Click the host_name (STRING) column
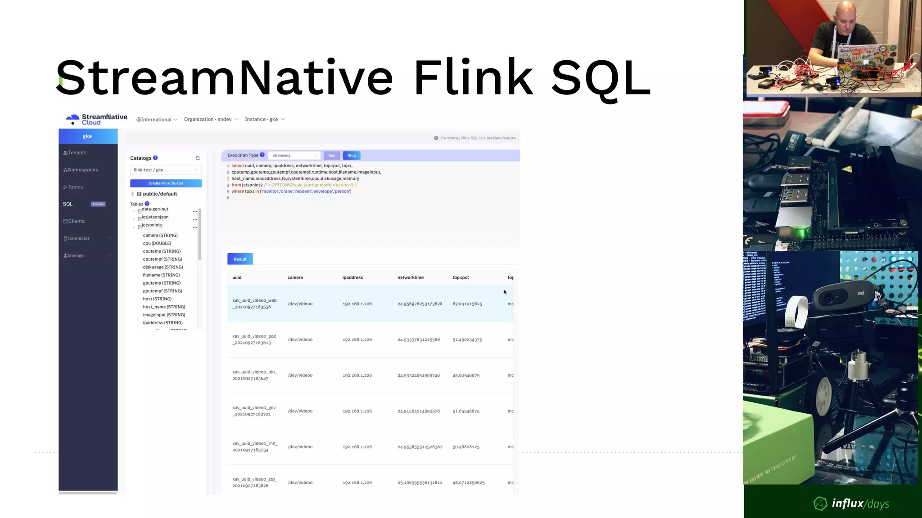Image resolution: width=922 pixels, height=518 pixels. tap(164, 307)
